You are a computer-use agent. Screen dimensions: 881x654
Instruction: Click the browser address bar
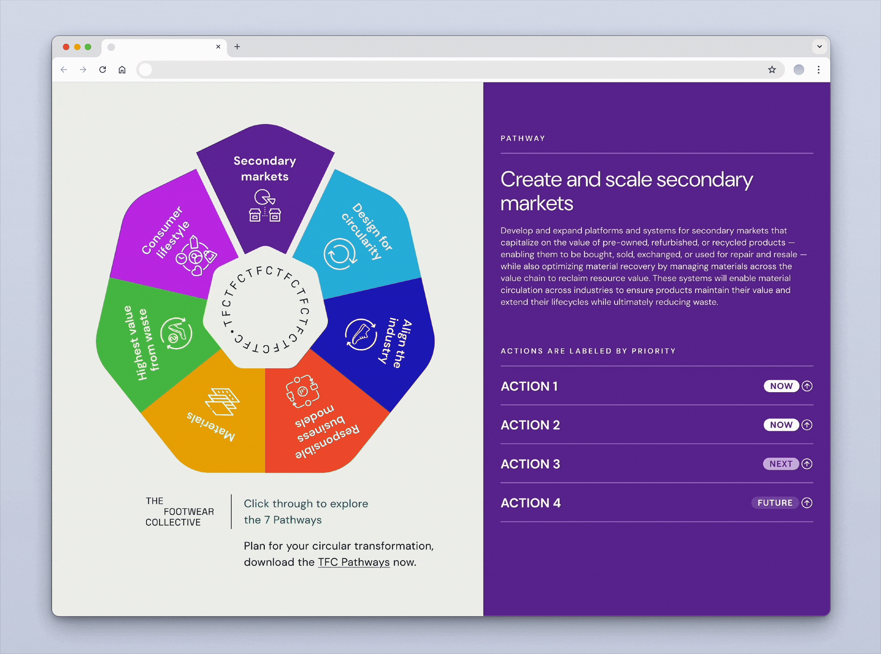tap(436, 70)
